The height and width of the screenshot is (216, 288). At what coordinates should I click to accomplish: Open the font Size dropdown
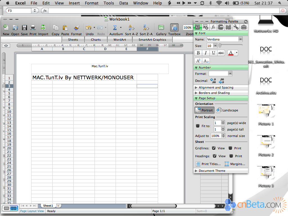click(215, 46)
